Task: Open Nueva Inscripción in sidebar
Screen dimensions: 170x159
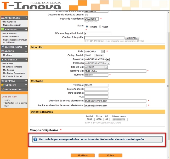Action: tap(12, 25)
